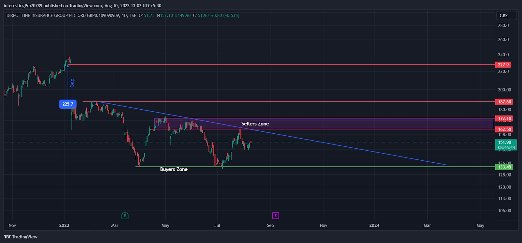Screen dimensions: 522x243
Task: Select the 162.50 sellers zone lower tag
Action: (504, 129)
